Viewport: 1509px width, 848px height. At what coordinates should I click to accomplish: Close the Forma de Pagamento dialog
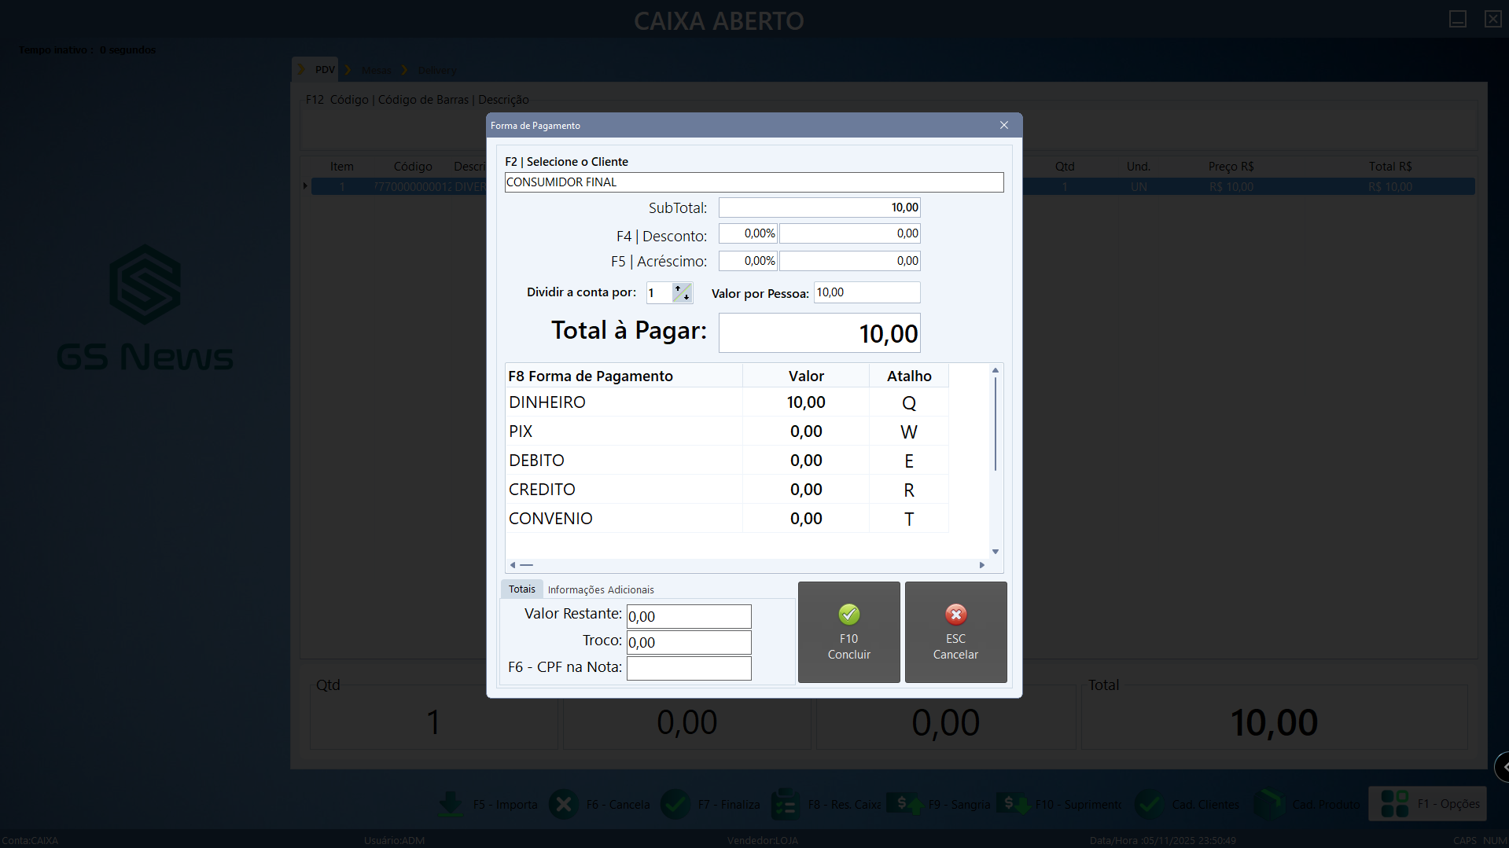coord(1003,126)
